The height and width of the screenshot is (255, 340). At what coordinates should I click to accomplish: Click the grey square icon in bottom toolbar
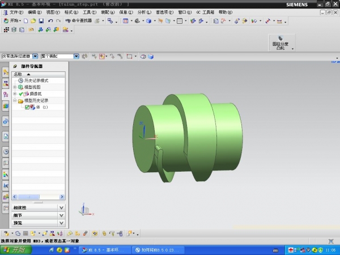pos(25,233)
